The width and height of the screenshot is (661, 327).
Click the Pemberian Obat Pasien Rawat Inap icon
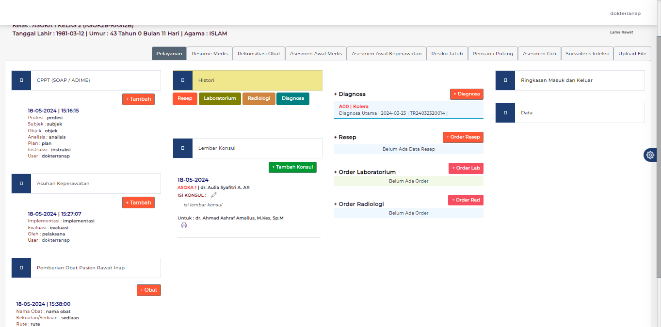point(21,267)
